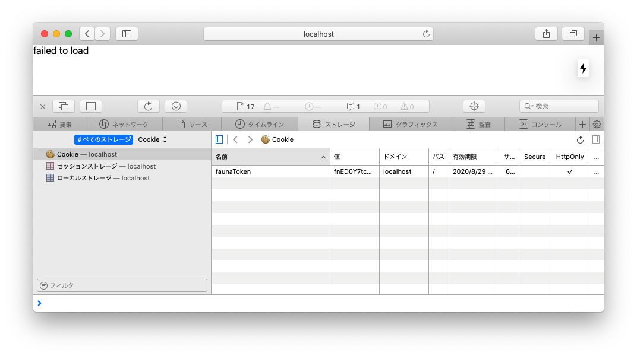Click the localhost domain cell
Image resolution: width=637 pixels, height=356 pixels.
pos(404,171)
